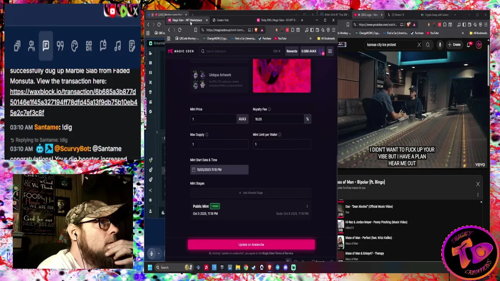Open a new tab in Magic Eden window
Viewport: 500px width, 281px height.
pos(302,20)
